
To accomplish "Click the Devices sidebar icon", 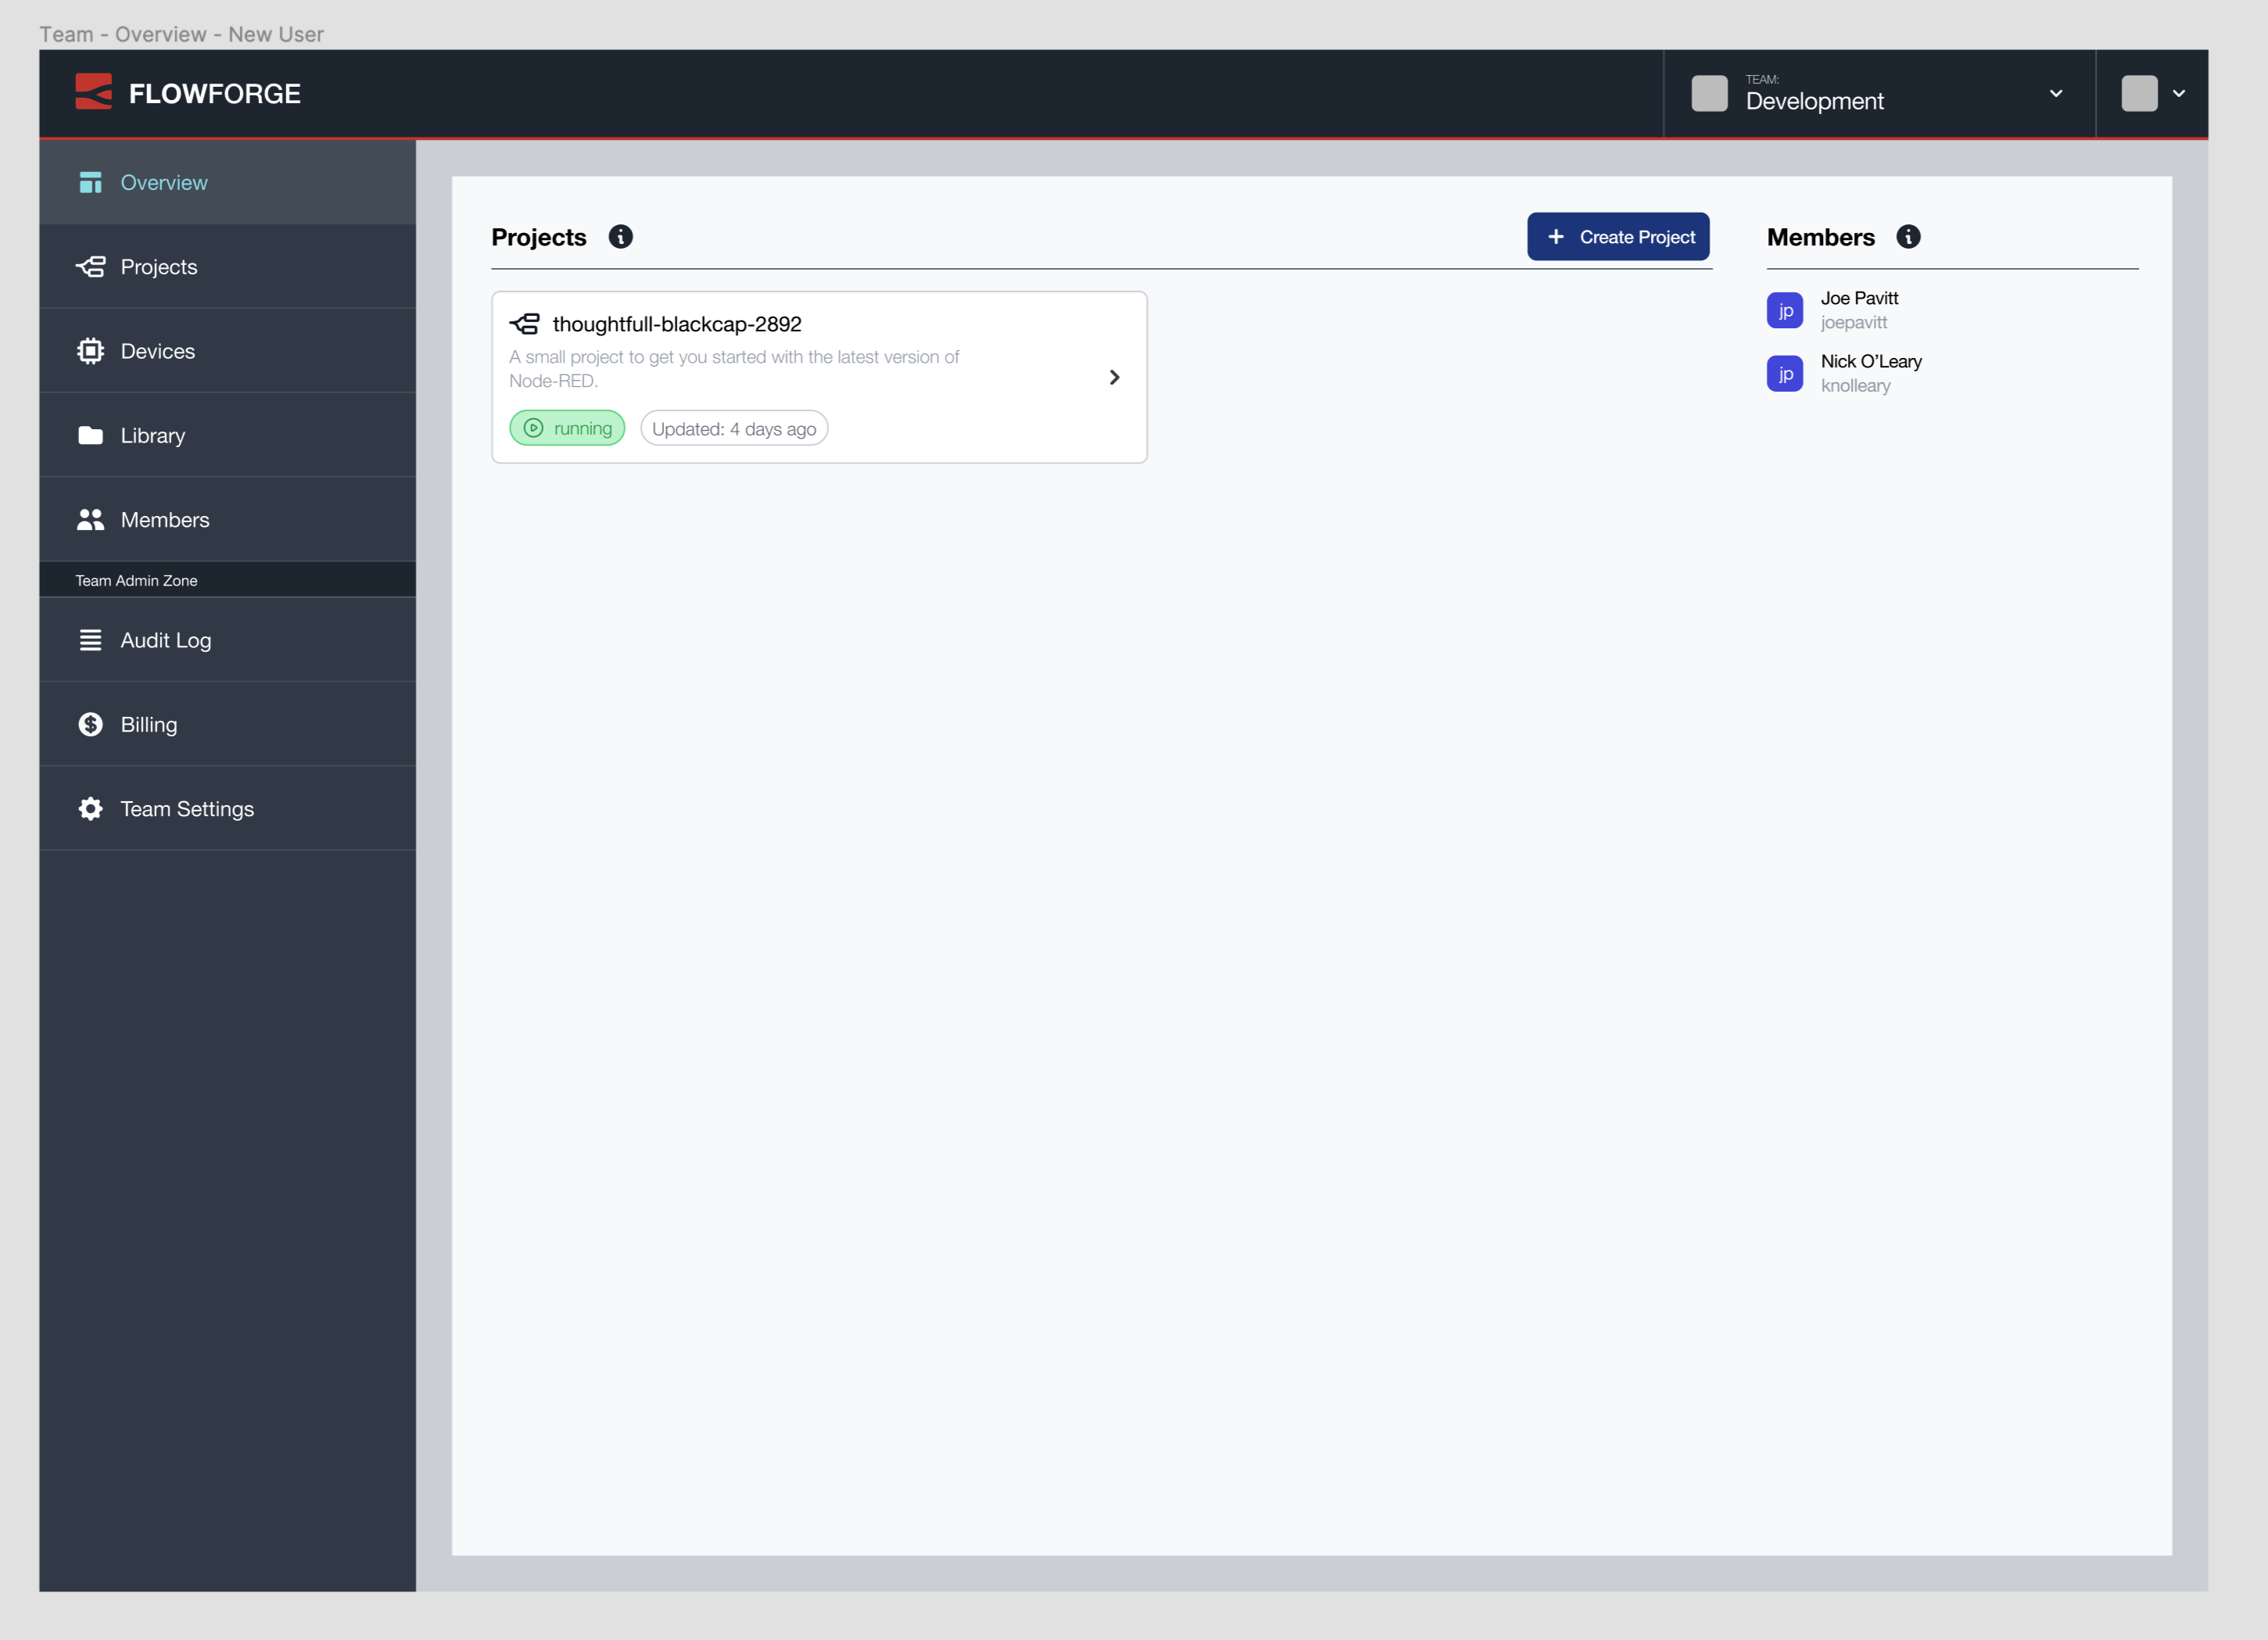I will point(91,351).
